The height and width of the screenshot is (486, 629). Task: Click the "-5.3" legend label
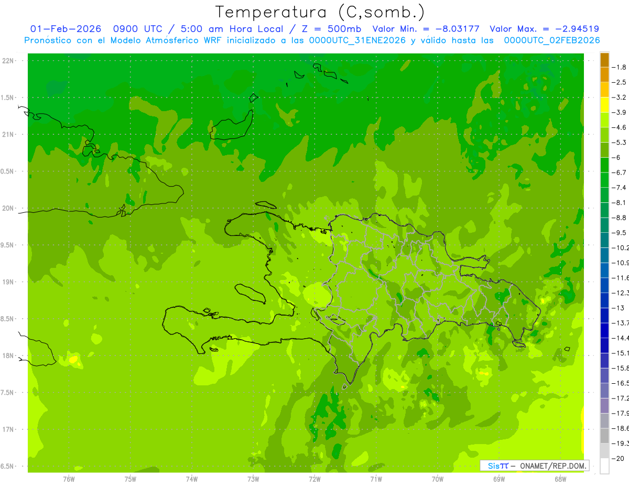619,142
